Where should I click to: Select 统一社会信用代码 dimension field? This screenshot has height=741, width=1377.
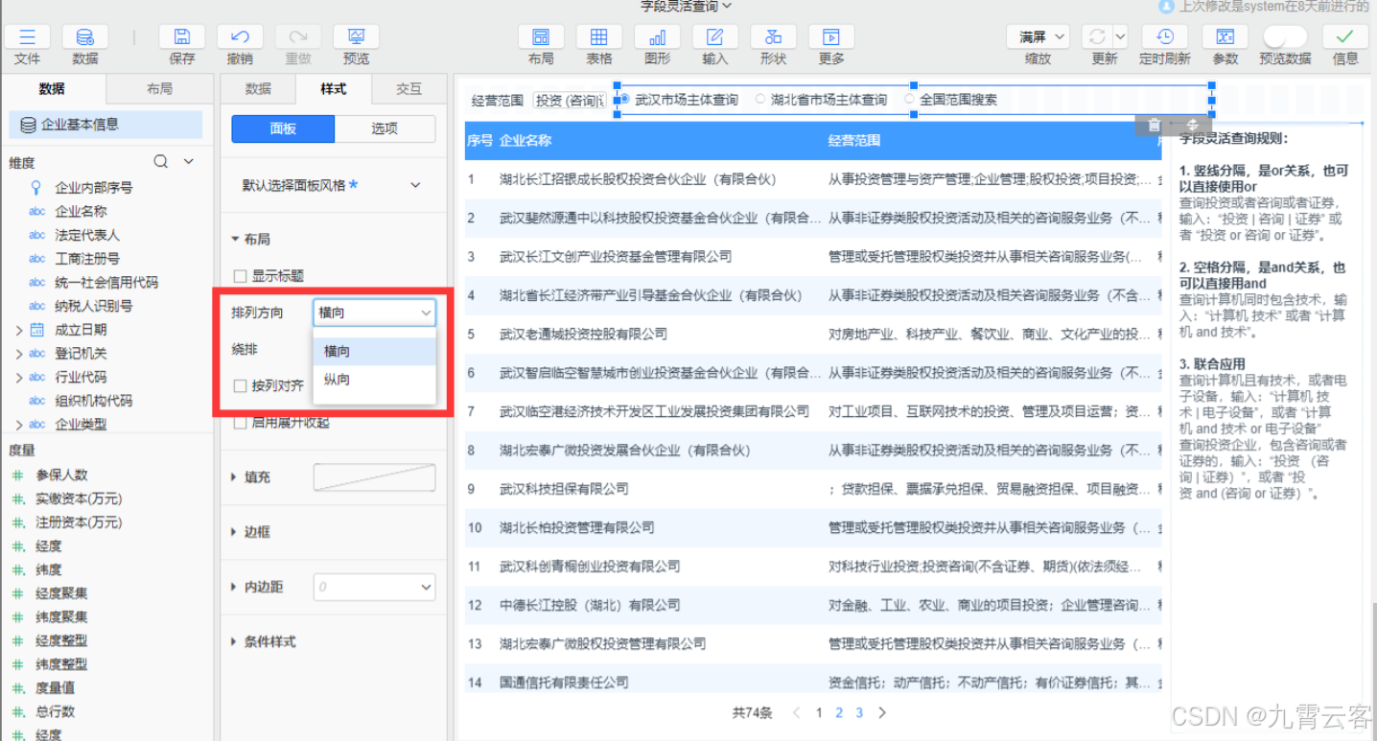tap(106, 283)
